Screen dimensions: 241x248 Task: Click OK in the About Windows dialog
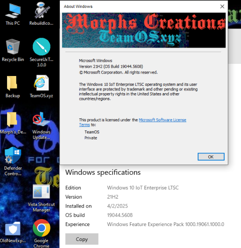click(211, 157)
